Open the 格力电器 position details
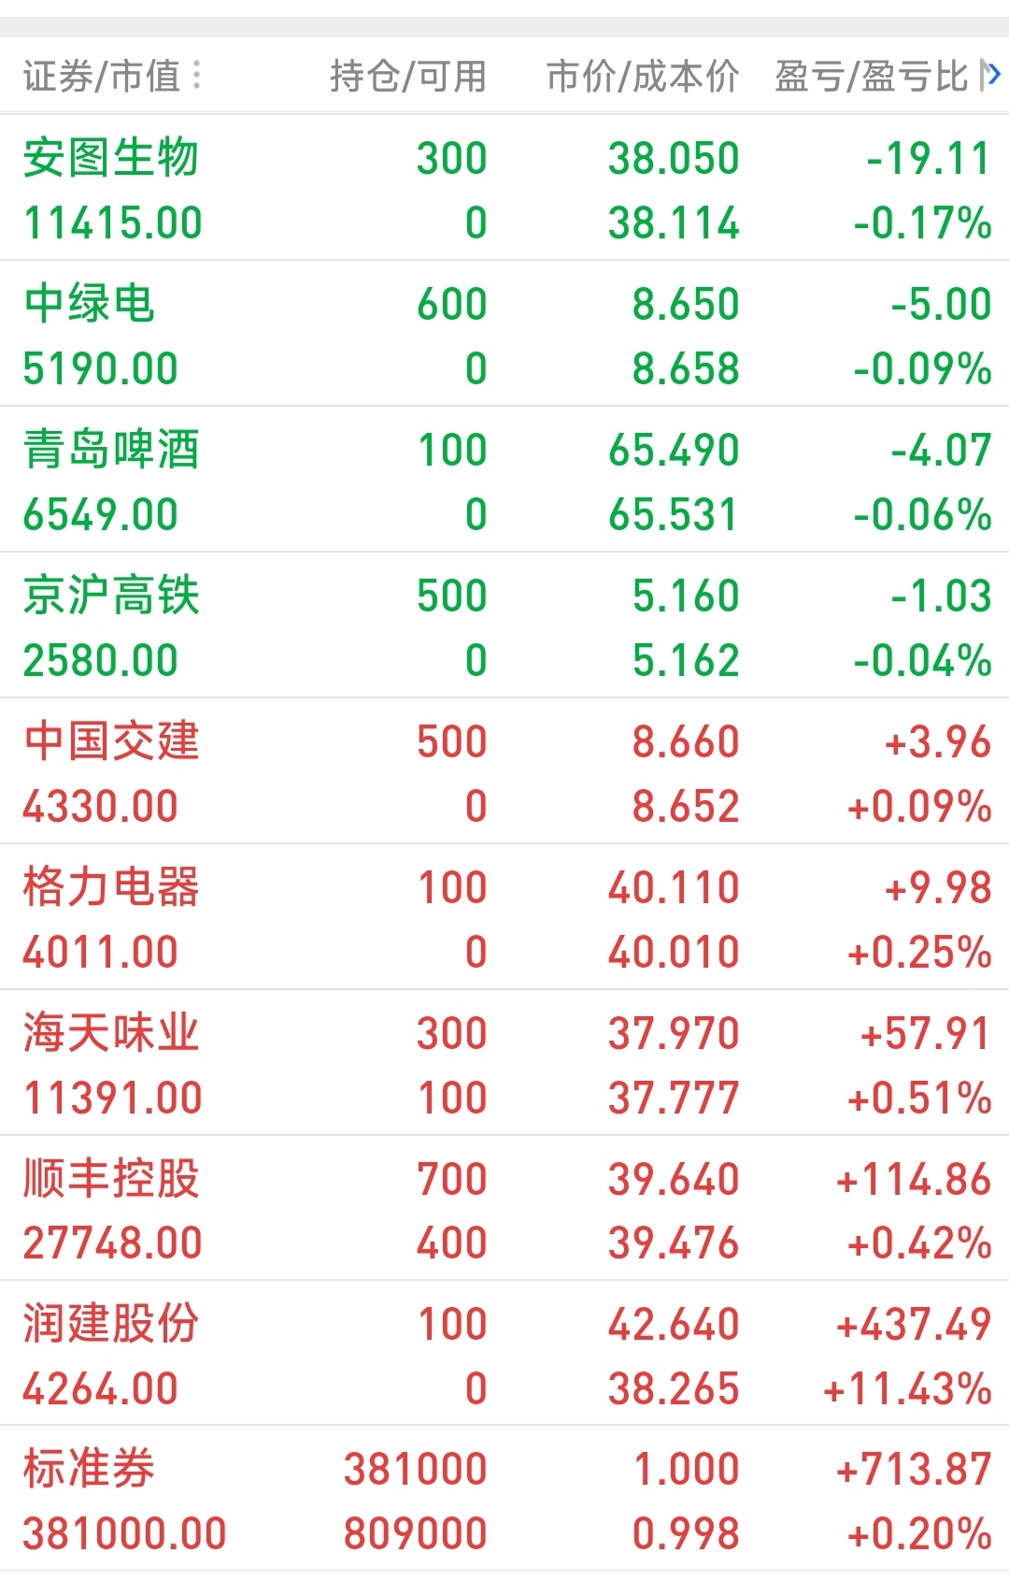 point(504,917)
